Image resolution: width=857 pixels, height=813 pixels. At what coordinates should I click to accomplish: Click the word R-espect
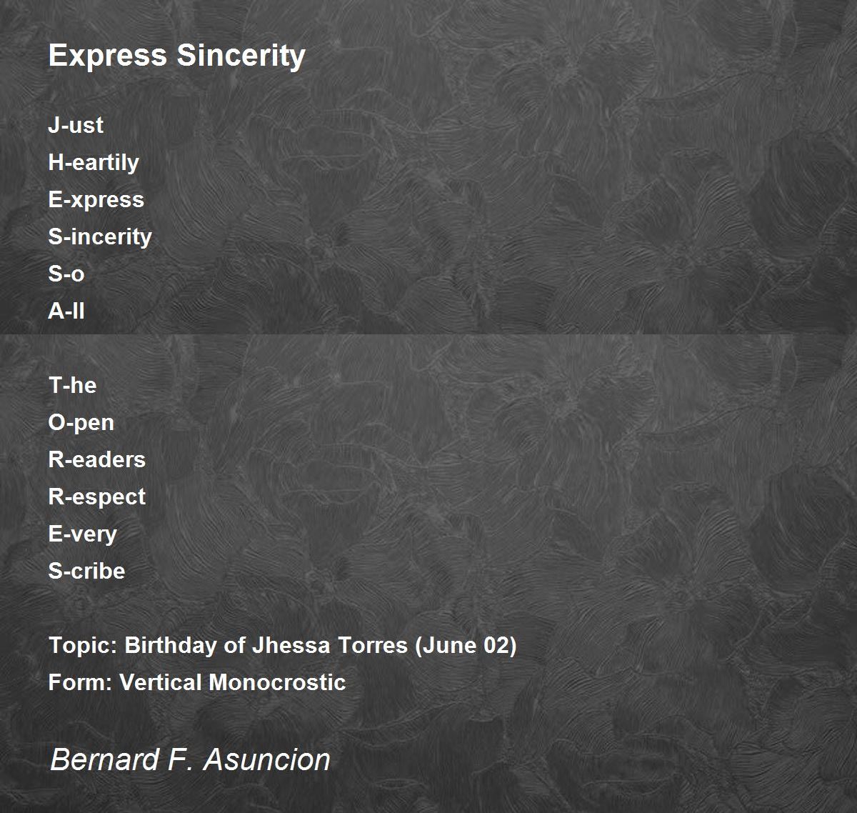click(x=97, y=497)
